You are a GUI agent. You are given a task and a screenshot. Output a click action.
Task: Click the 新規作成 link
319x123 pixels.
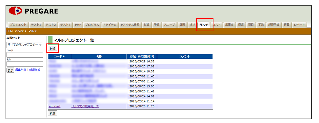coord(35,70)
